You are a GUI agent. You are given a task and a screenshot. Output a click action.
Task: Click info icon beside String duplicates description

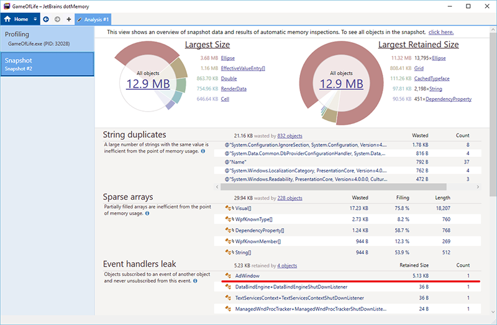(203, 151)
